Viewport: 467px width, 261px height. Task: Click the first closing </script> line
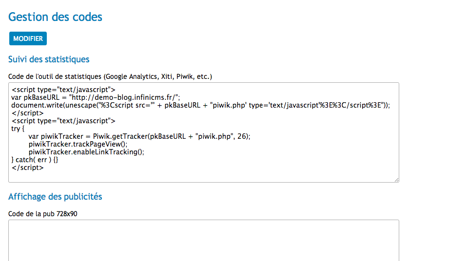coord(28,113)
